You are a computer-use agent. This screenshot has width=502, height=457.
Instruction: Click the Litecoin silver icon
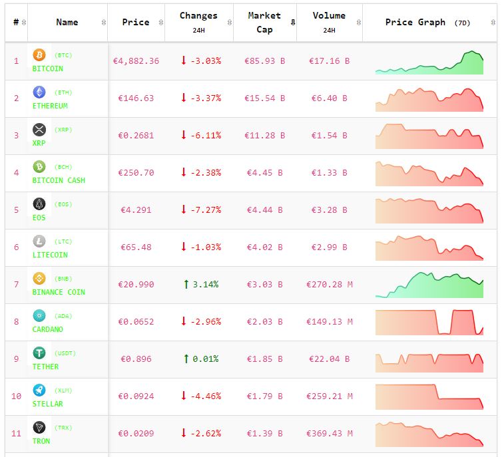[x=39, y=241]
